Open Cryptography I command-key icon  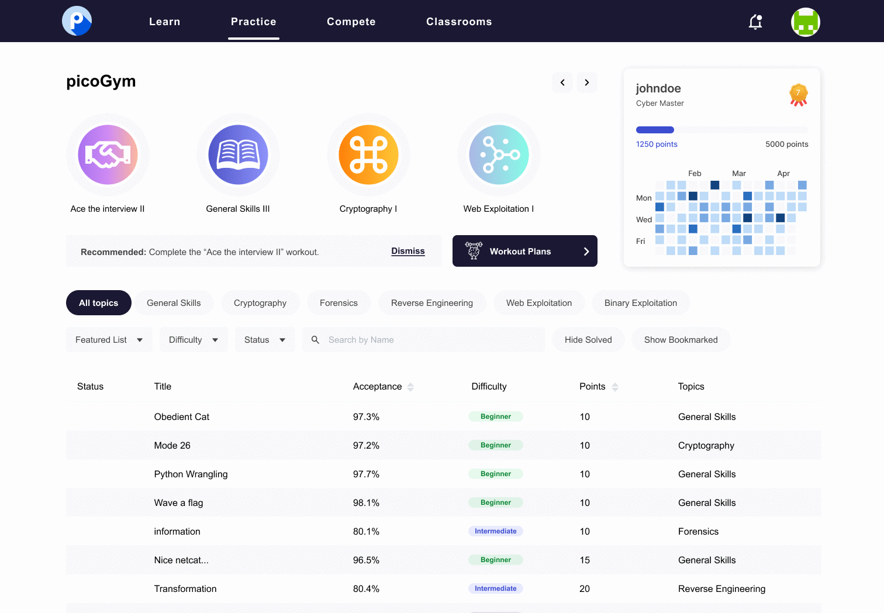pyautogui.click(x=368, y=154)
